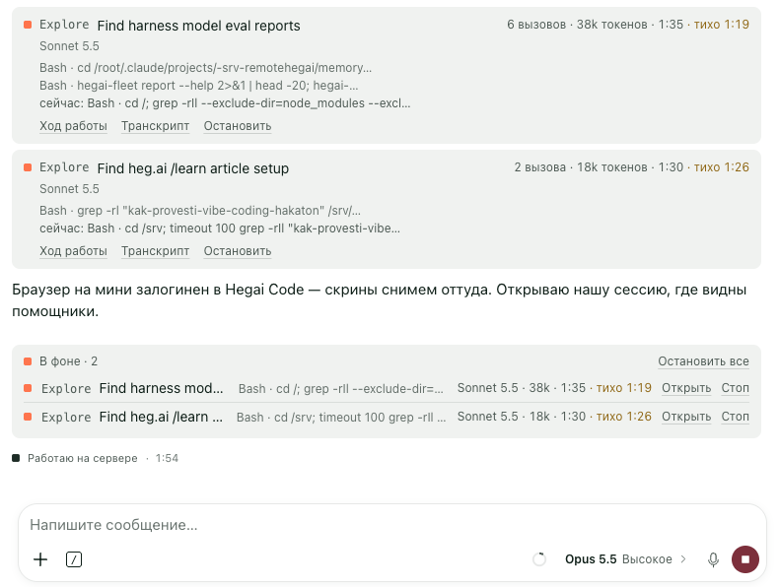Click Bash · hegai-fleet report --help line

(199, 86)
